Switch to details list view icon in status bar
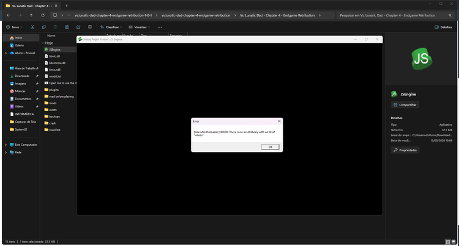459x246 pixels. 447,242
